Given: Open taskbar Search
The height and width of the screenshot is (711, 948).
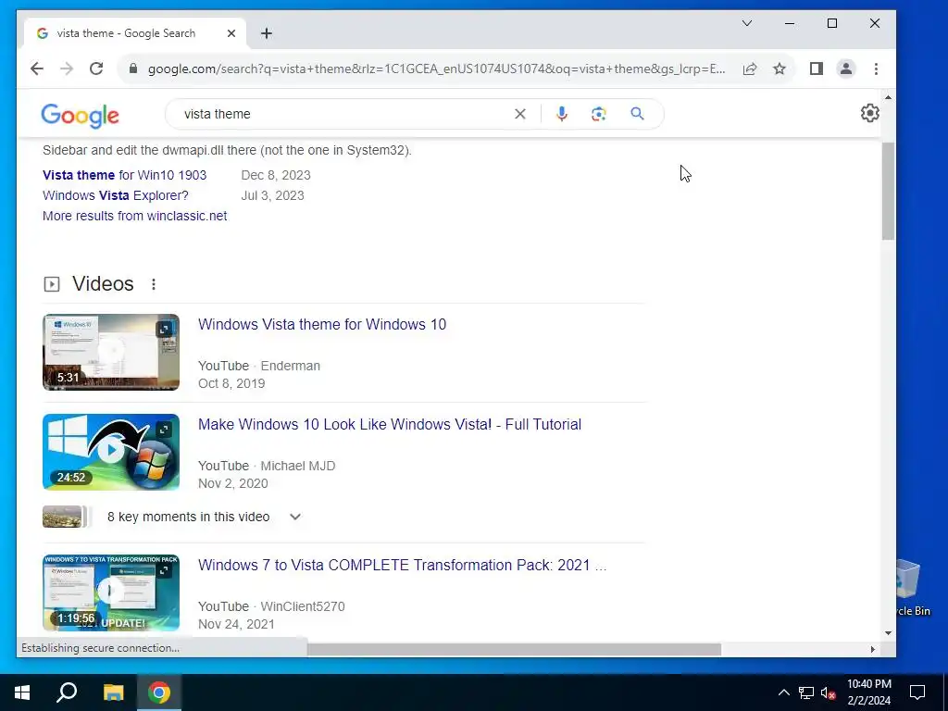Looking at the screenshot, I should [67, 692].
